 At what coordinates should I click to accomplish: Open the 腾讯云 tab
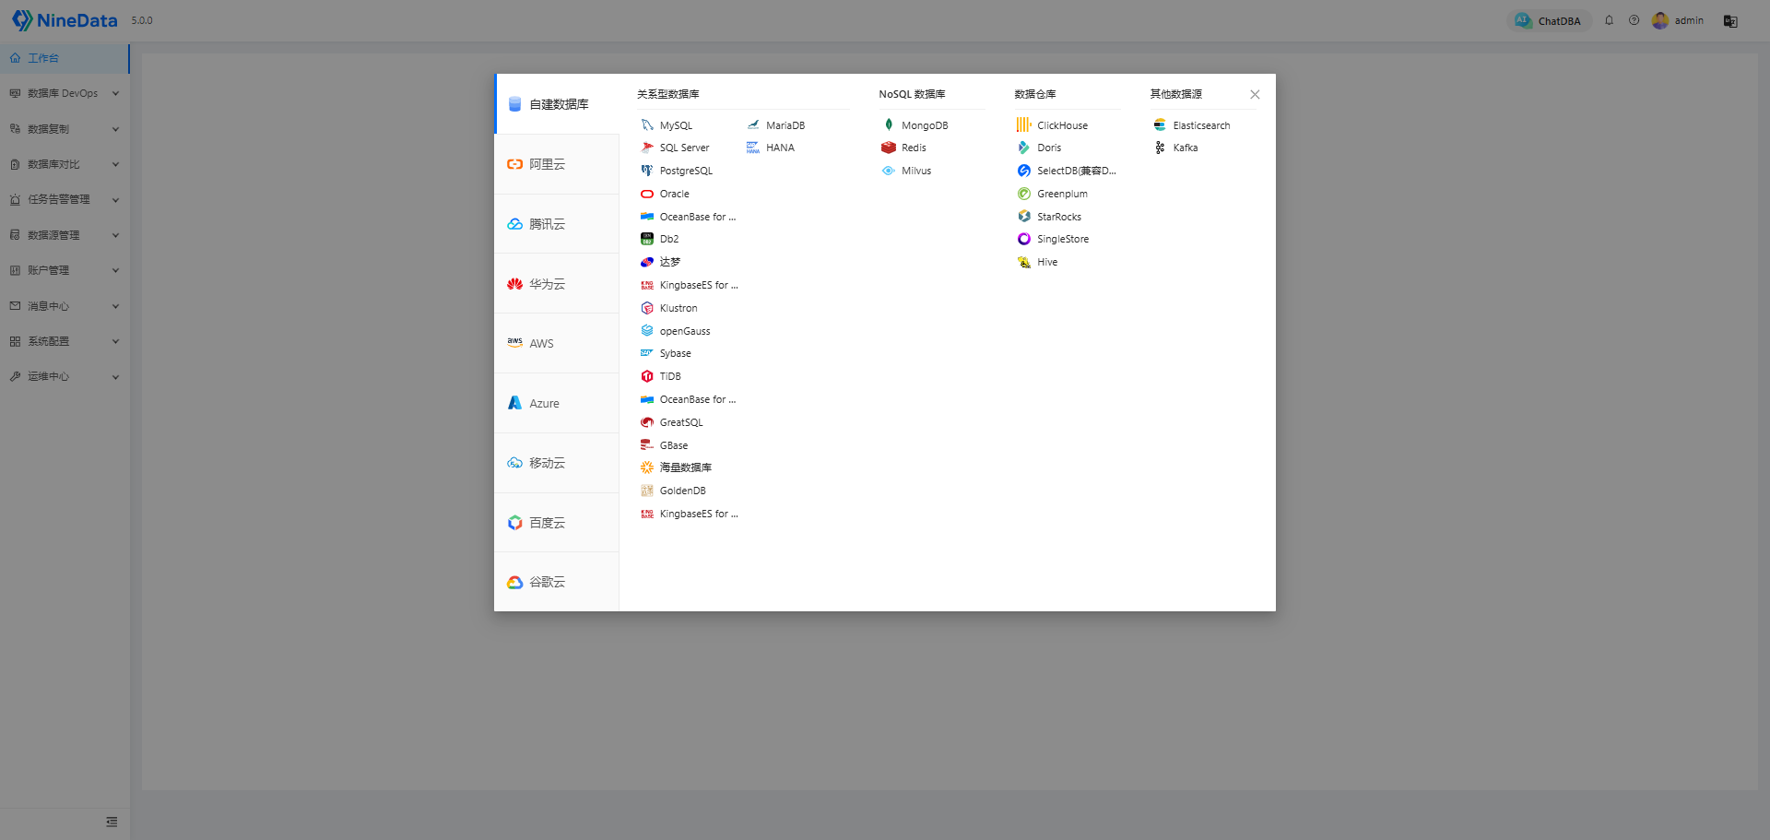tap(557, 224)
